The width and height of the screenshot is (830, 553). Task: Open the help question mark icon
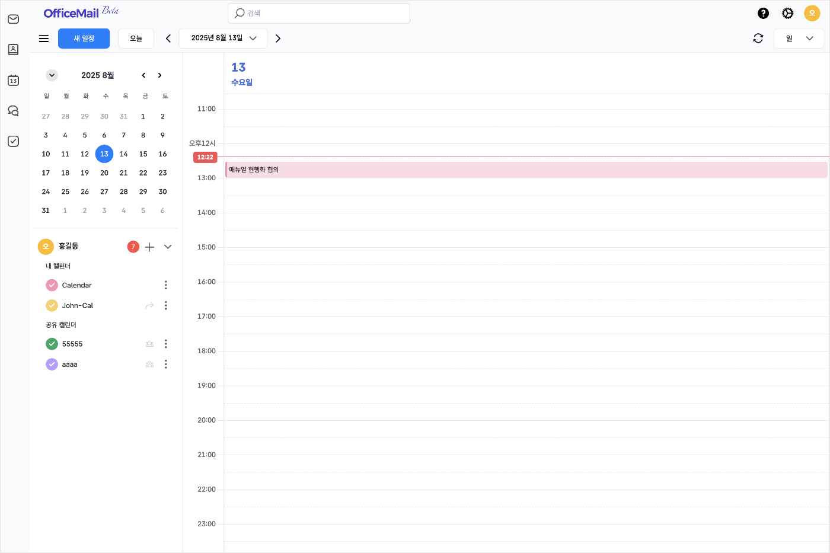pos(764,13)
